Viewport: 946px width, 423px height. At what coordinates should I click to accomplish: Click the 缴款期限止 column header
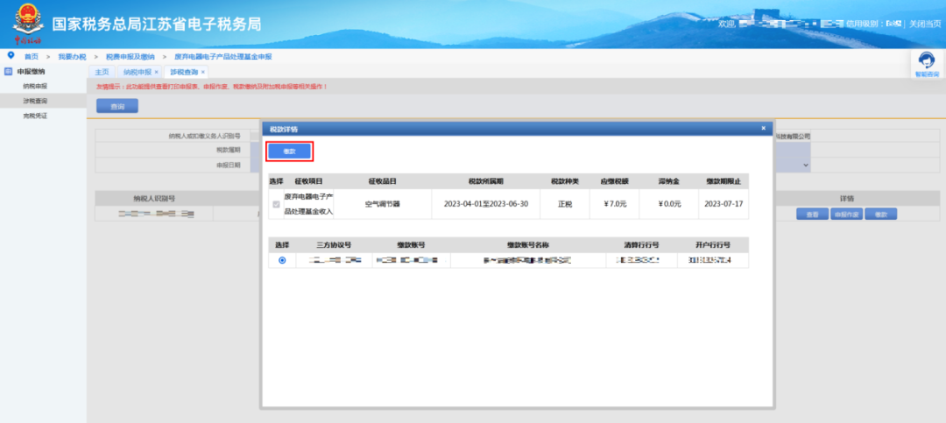[724, 181]
